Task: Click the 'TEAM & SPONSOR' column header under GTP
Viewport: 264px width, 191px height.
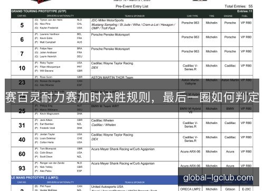Action: click(135, 16)
